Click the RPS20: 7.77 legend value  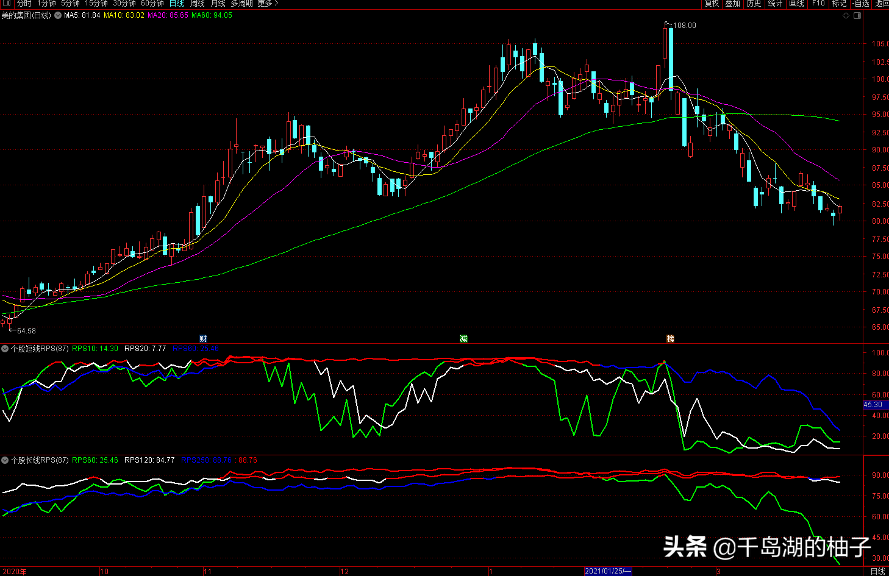click(x=145, y=349)
